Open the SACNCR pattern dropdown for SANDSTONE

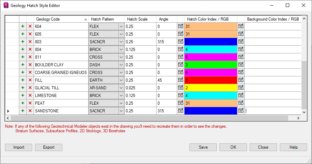click(x=121, y=111)
